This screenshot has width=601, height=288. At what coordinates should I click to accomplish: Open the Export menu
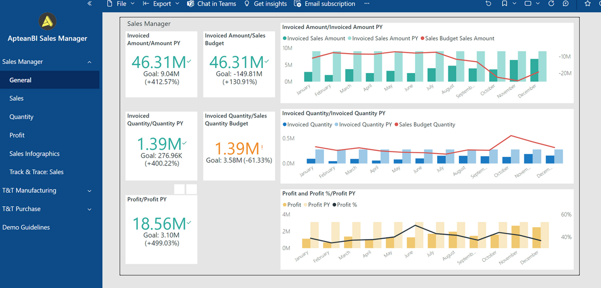pos(161,3)
